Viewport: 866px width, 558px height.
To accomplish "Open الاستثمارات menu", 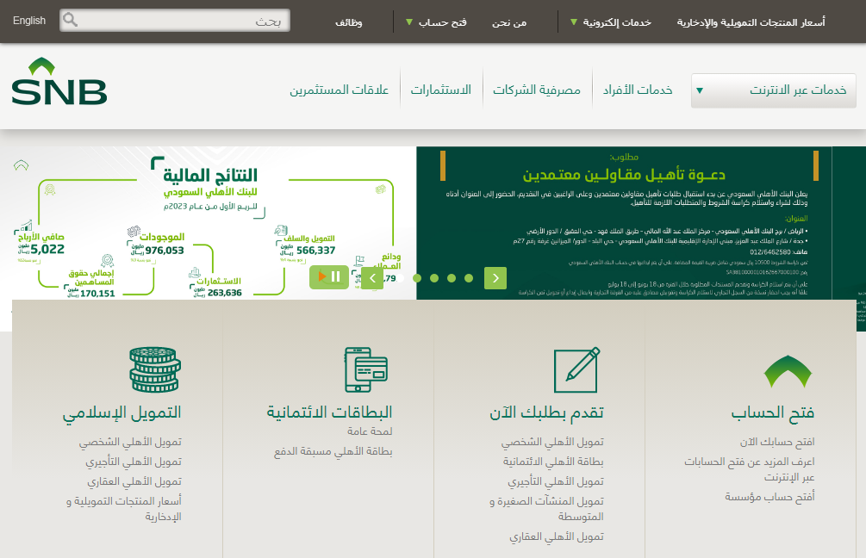I will 440,90.
